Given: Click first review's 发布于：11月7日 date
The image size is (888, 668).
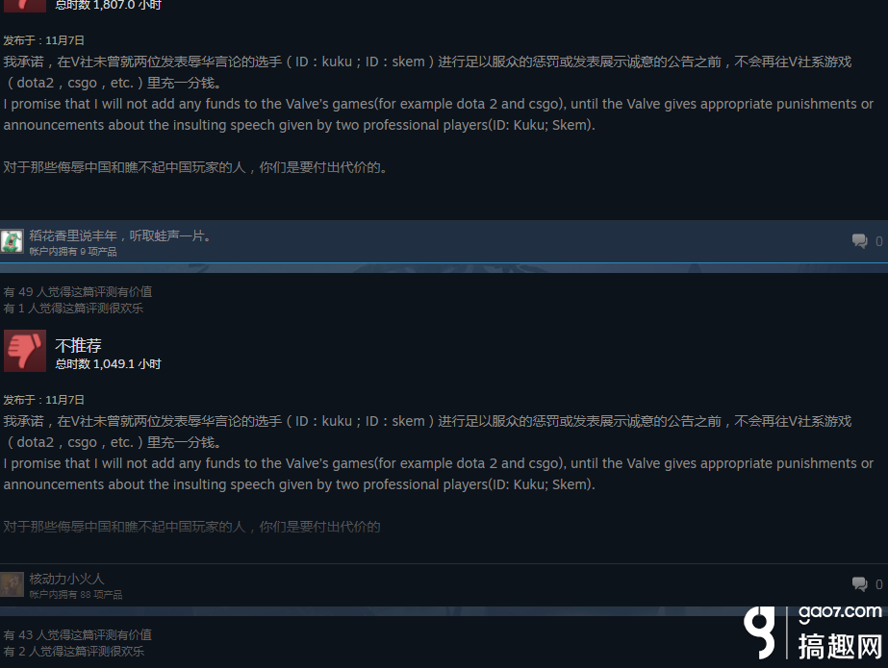Looking at the screenshot, I should click(x=43, y=40).
